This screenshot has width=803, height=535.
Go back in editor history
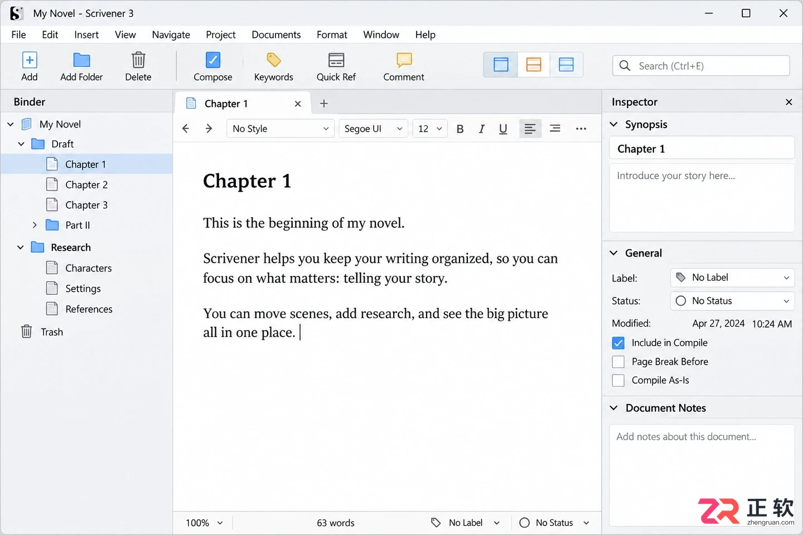pyautogui.click(x=186, y=129)
